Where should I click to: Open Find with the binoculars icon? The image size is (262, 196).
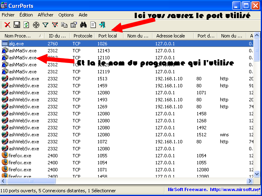83,25
